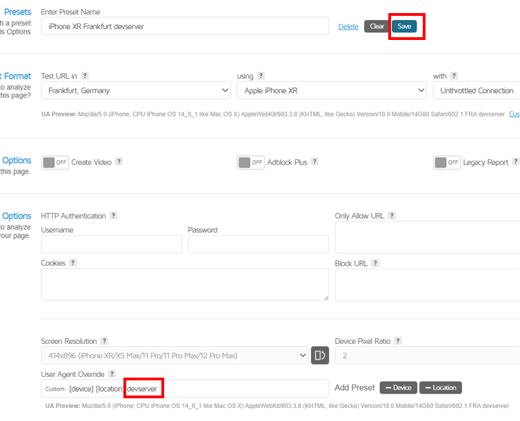Click the Save preset button

click(404, 26)
